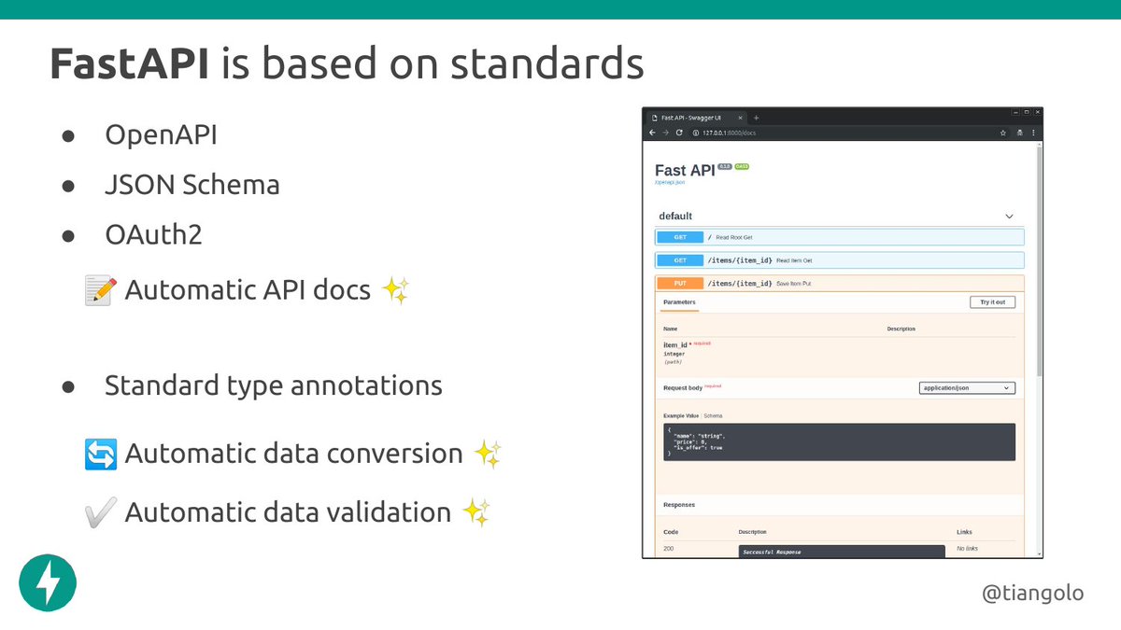Click the 'JSON Schema' bullet text

point(192,184)
